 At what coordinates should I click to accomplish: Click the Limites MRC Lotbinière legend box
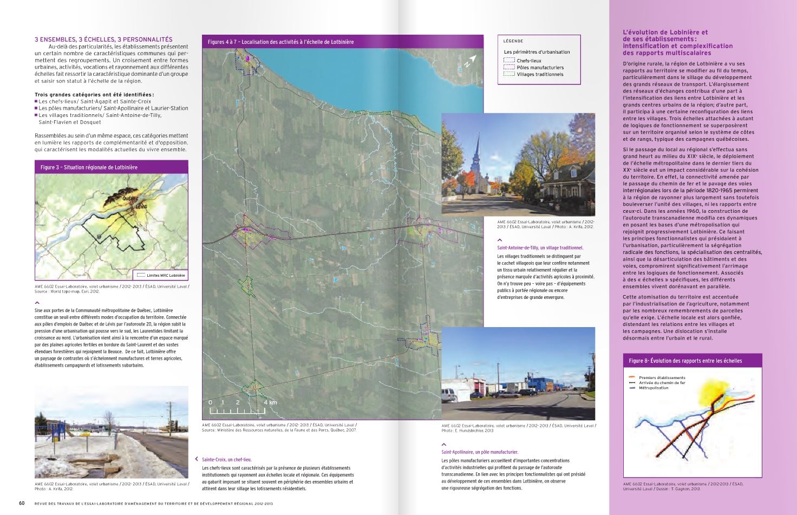(x=140, y=275)
